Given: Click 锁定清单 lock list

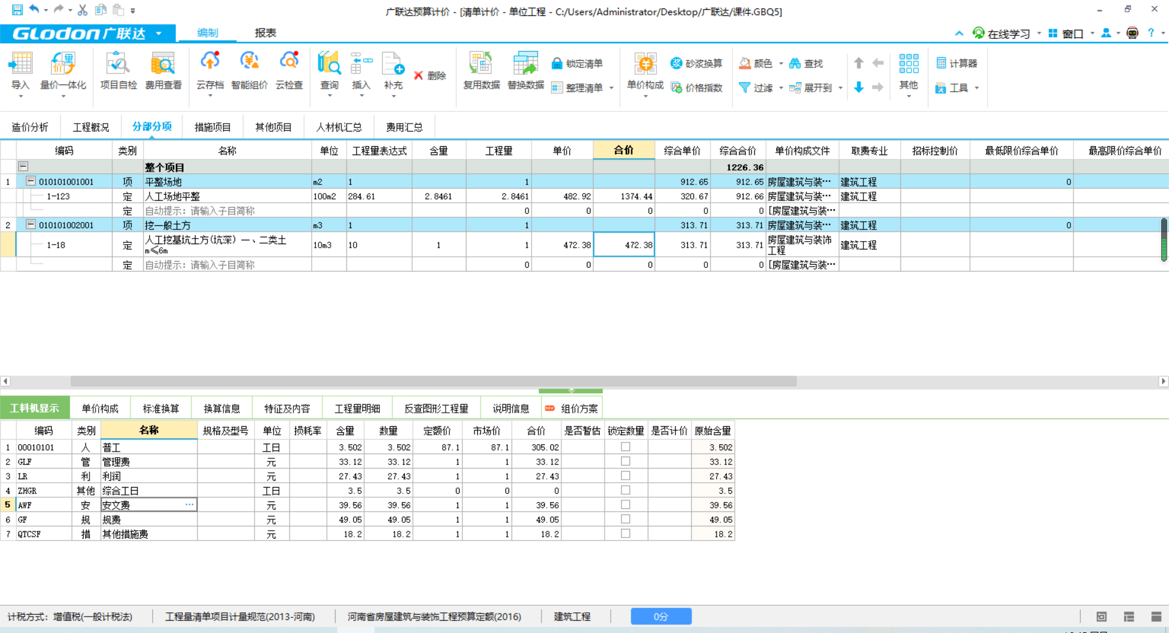Looking at the screenshot, I should coord(577,63).
